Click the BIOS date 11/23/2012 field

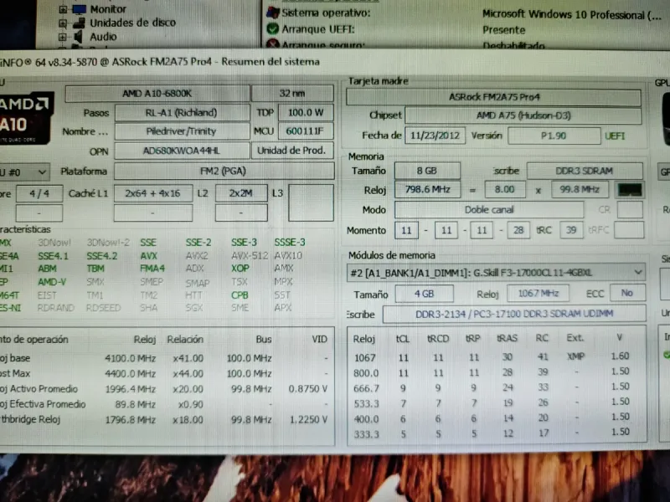[x=435, y=136]
